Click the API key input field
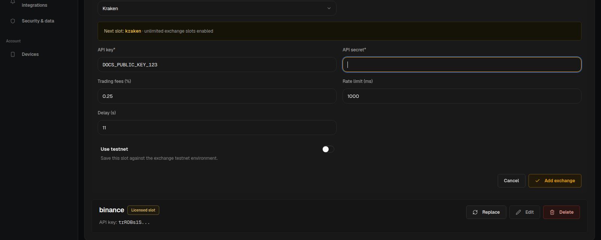This screenshot has width=601, height=240. click(x=217, y=64)
